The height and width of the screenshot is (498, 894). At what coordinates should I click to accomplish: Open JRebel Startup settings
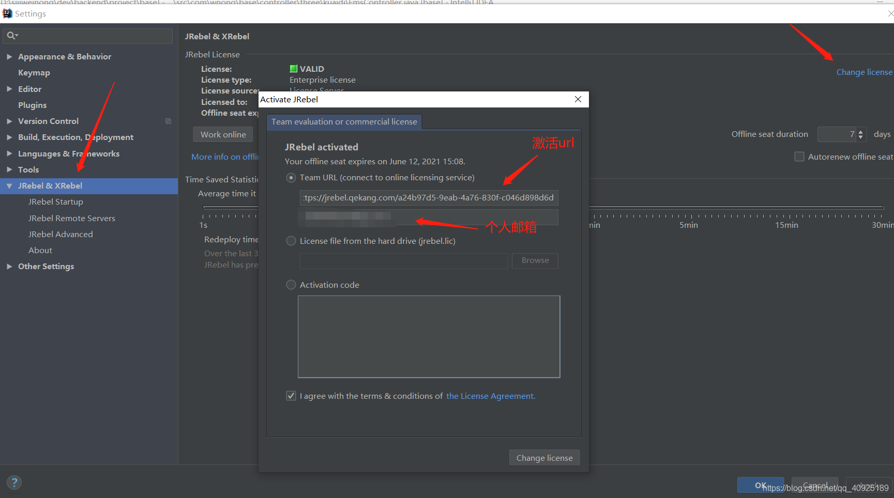[x=56, y=202]
